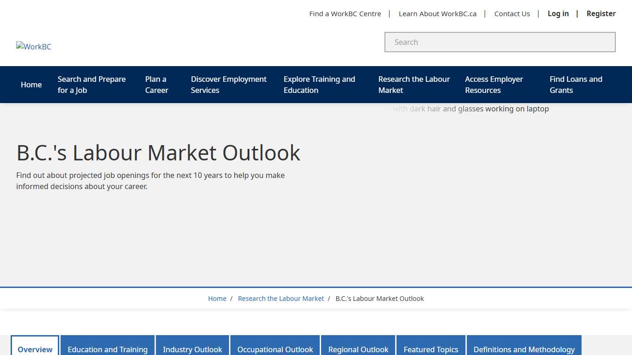The width and height of the screenshot is (632, 355).
Task: Click Home in the breadcrumb trail
Action: 217,298
